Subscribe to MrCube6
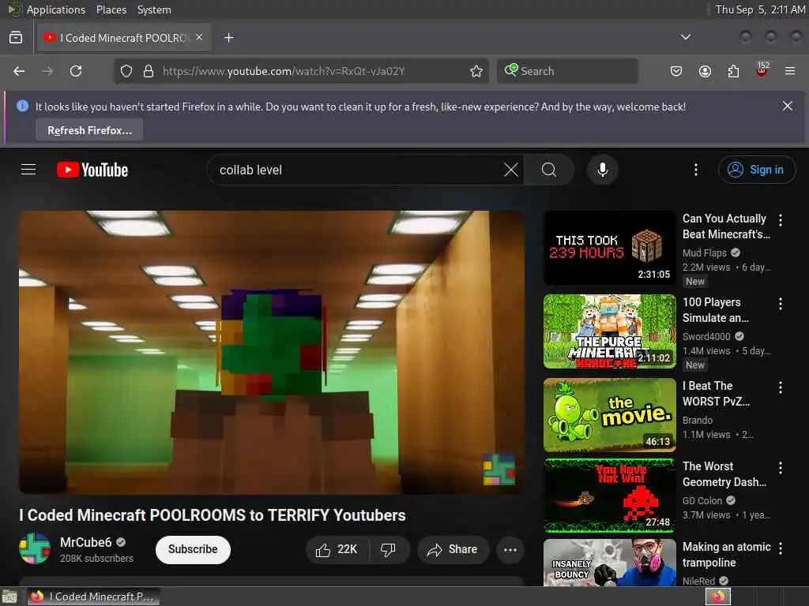The height and width of the screenshot is (606, 809). pos(193,549)
